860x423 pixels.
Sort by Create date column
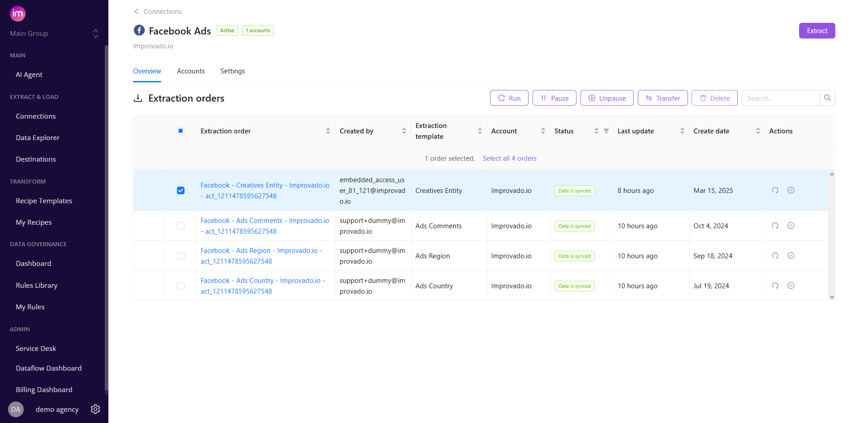(758, 131)
